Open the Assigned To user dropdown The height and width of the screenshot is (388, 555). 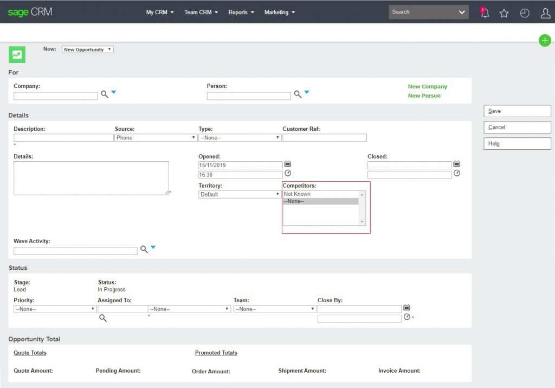pos(189,309)
